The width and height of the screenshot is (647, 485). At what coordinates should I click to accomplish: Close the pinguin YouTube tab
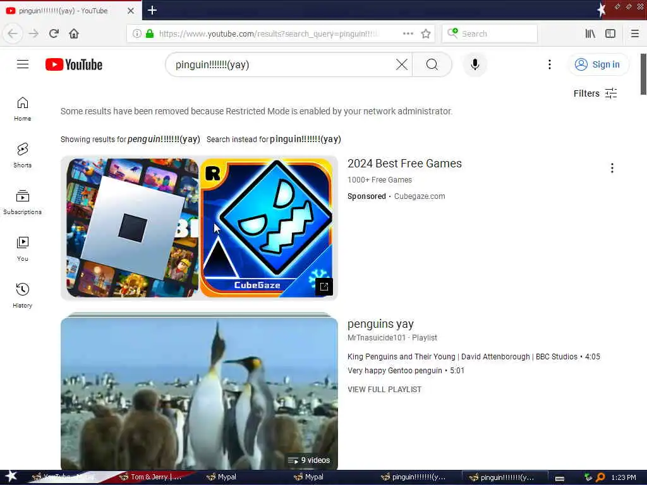[x=130, y=11]
